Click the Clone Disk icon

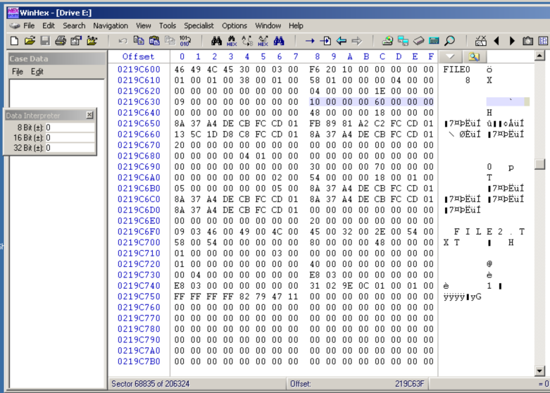(x=403, y=41)
